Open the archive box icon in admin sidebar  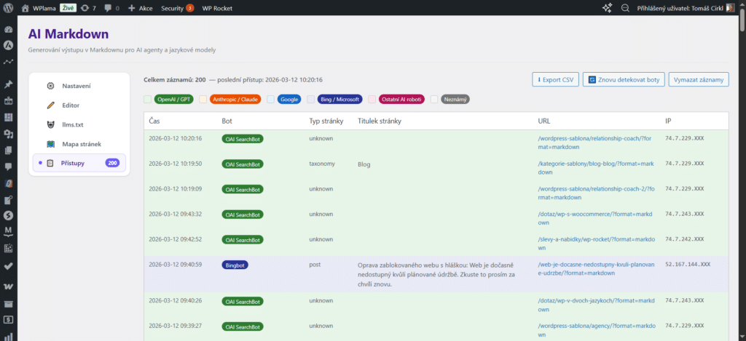point(8,303)
